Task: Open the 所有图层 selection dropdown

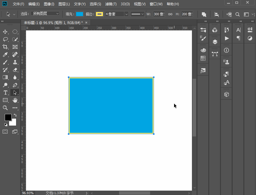Action: pos(45,13)
